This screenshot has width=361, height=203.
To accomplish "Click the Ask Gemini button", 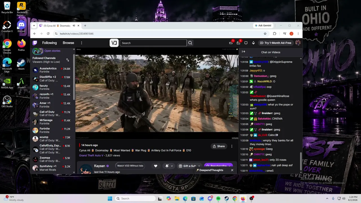I will click(x=263, y=26).
